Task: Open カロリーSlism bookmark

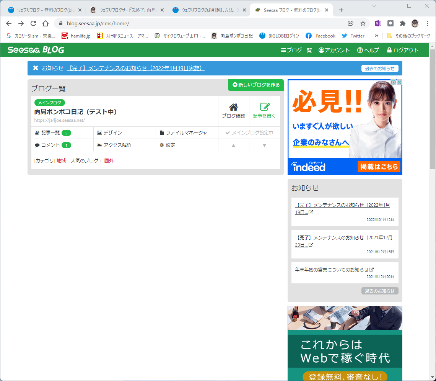Action: [x=31, y=36]
